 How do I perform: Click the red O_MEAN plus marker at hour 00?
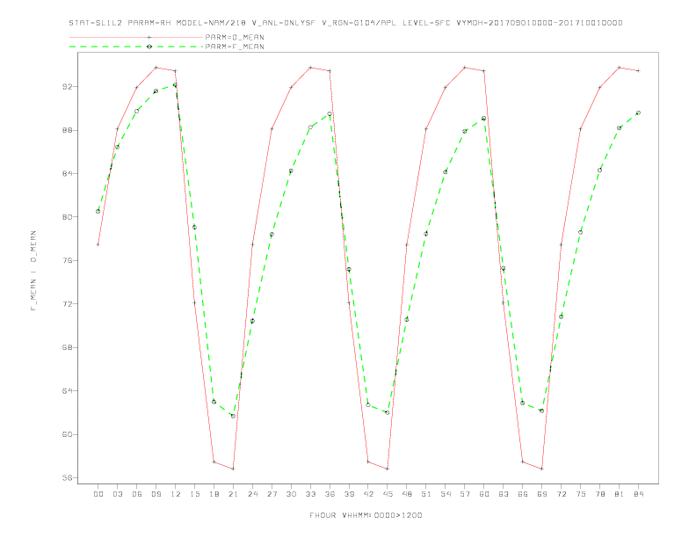[98, 244]
